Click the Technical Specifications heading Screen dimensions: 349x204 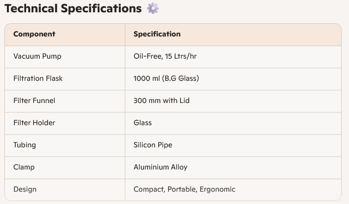pyautogui.click(x=72, y=9)
